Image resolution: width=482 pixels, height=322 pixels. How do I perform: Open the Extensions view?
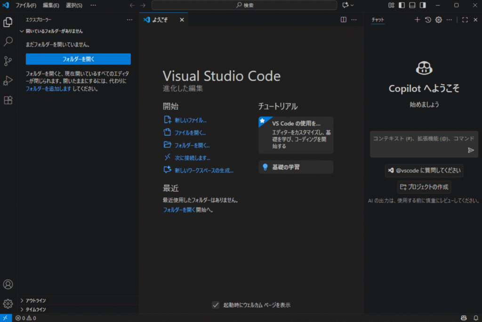pyautogui.click(x=8, y=100)
